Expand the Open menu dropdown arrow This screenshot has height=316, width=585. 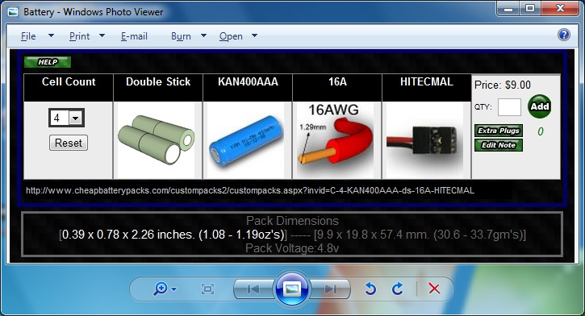coord(254,35)
